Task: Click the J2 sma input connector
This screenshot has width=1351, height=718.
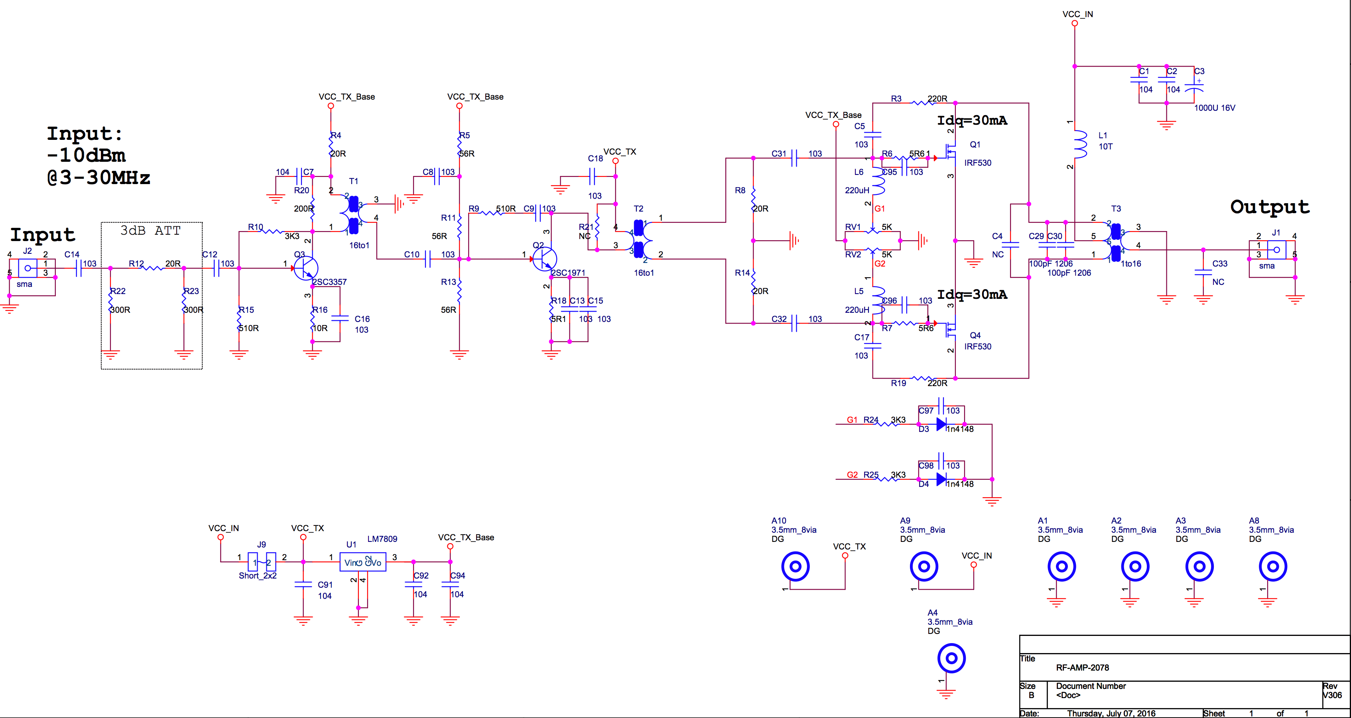Action: pos(27,268)
